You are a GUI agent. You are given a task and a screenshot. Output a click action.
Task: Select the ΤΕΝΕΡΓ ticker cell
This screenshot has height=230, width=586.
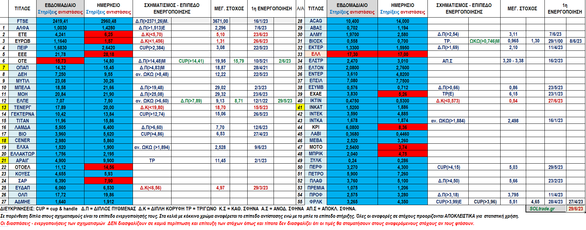point(22,108)
